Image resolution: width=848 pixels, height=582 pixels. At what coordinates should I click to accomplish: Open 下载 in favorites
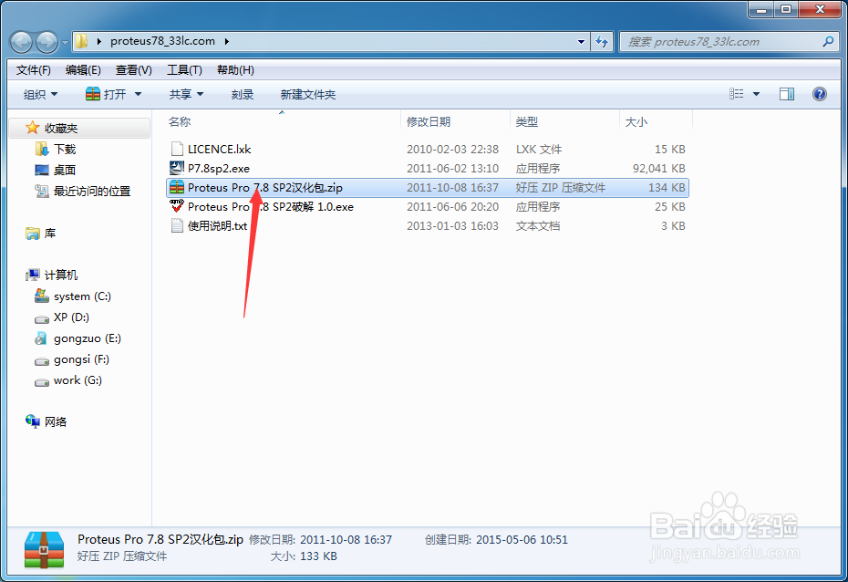tap(65, 149)
